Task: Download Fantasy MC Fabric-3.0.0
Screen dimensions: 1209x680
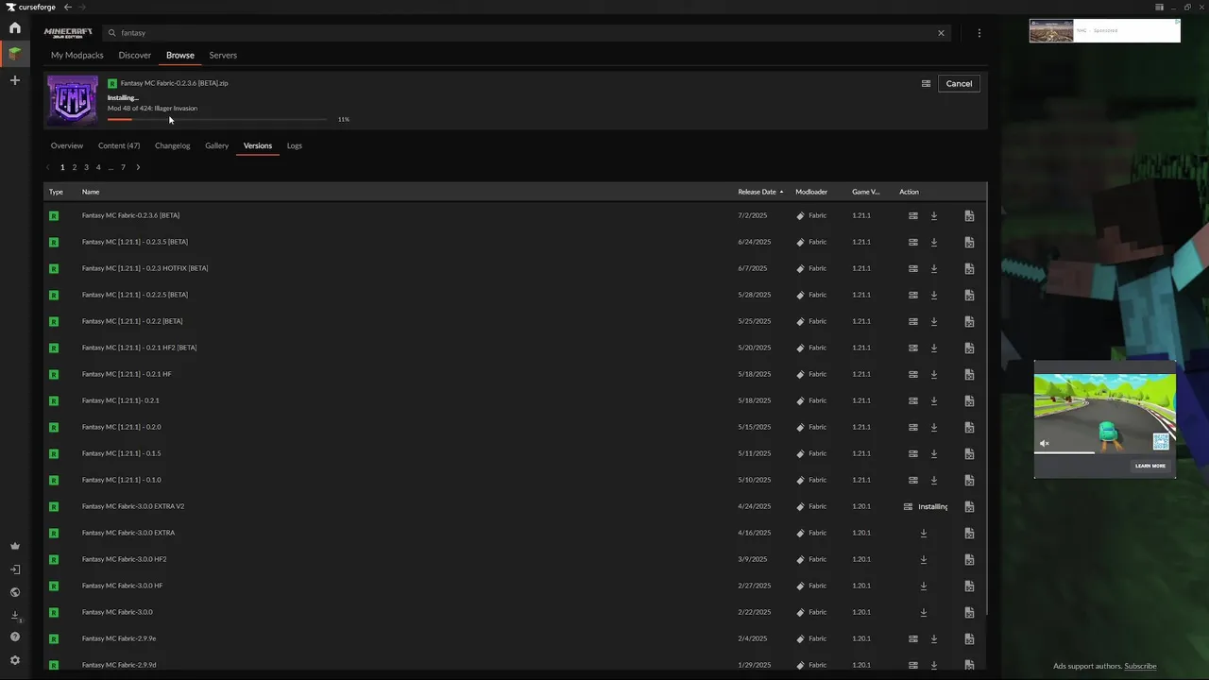Action: pyautogui.click(x=923, y=612)
